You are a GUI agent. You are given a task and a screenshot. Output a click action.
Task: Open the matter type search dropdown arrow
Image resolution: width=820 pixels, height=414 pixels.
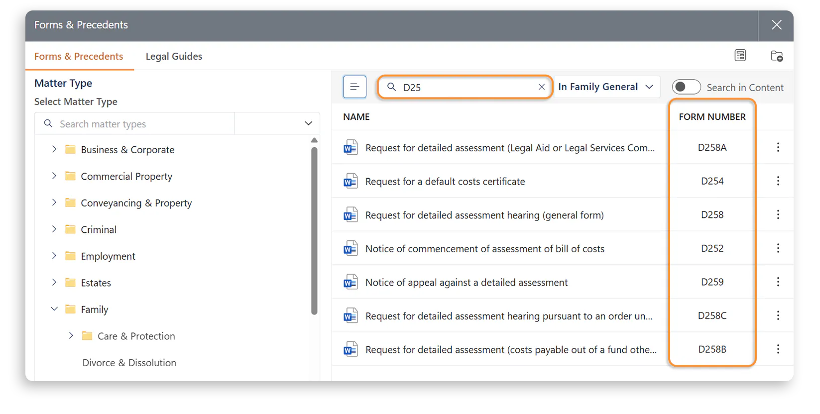(x=308, y=123)
